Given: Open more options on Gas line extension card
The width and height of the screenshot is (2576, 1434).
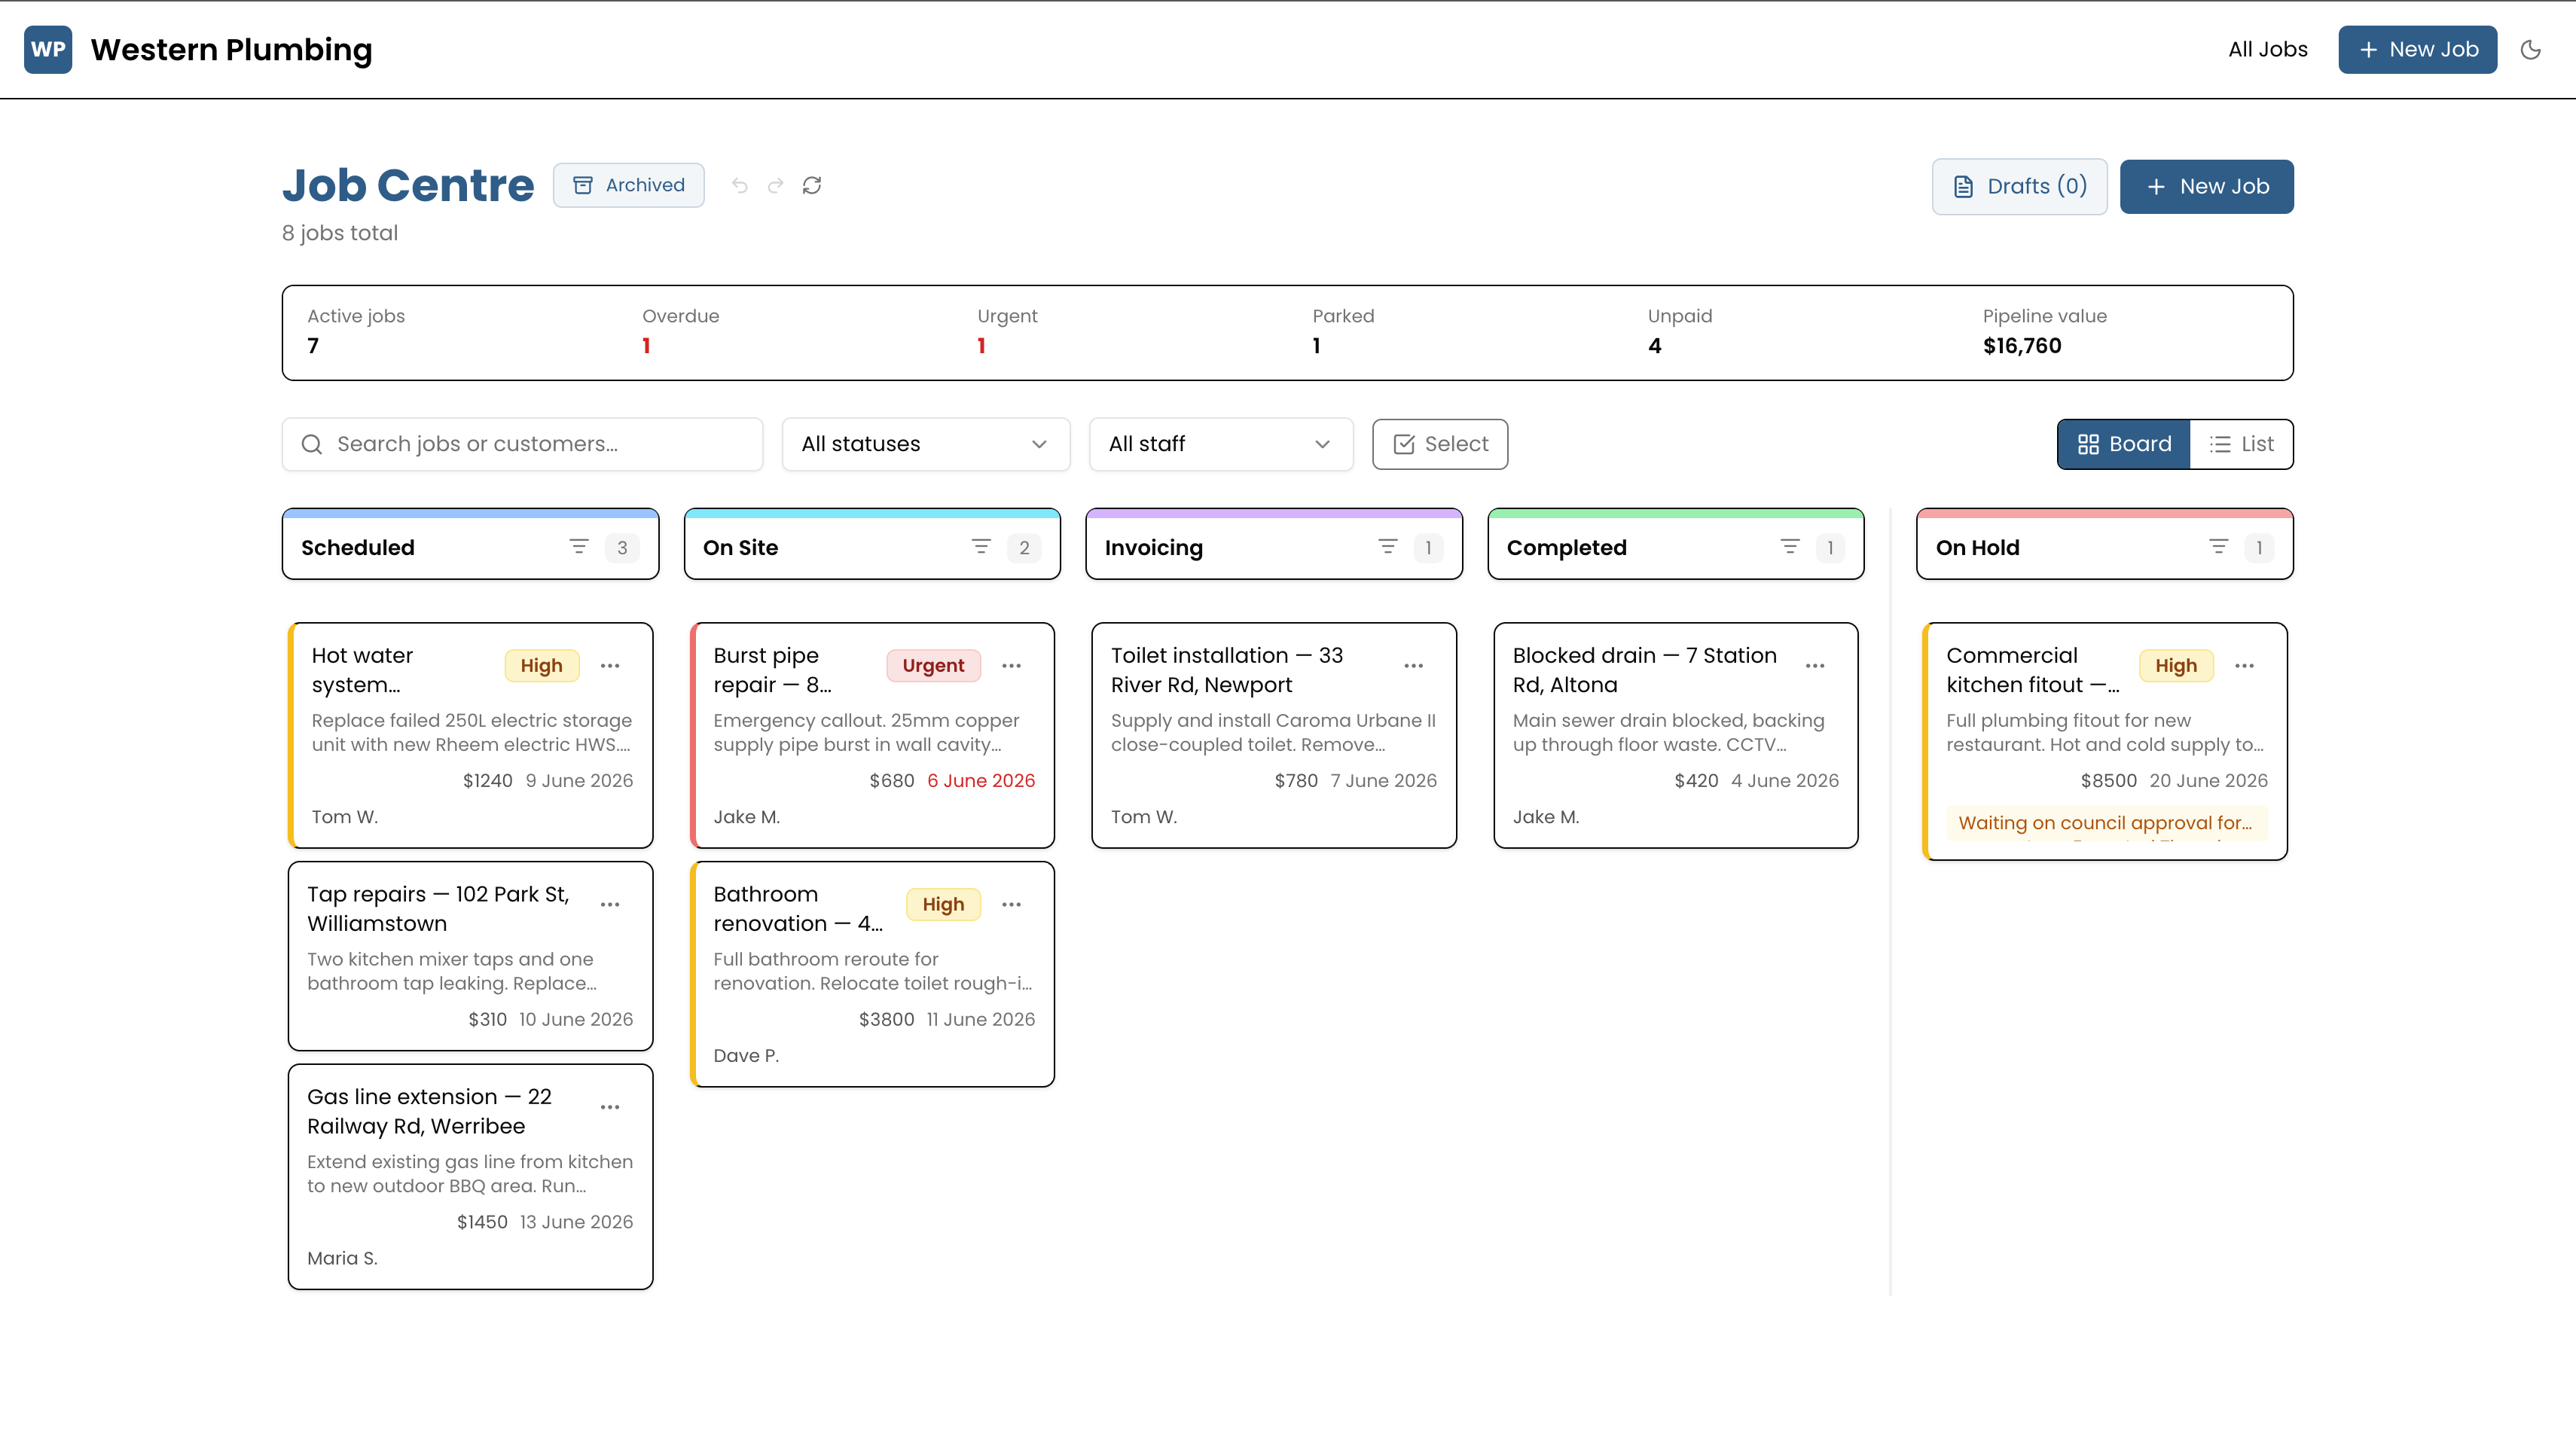Looking at the screenshot, I should pyautogui.click(x=610, y=1107).
